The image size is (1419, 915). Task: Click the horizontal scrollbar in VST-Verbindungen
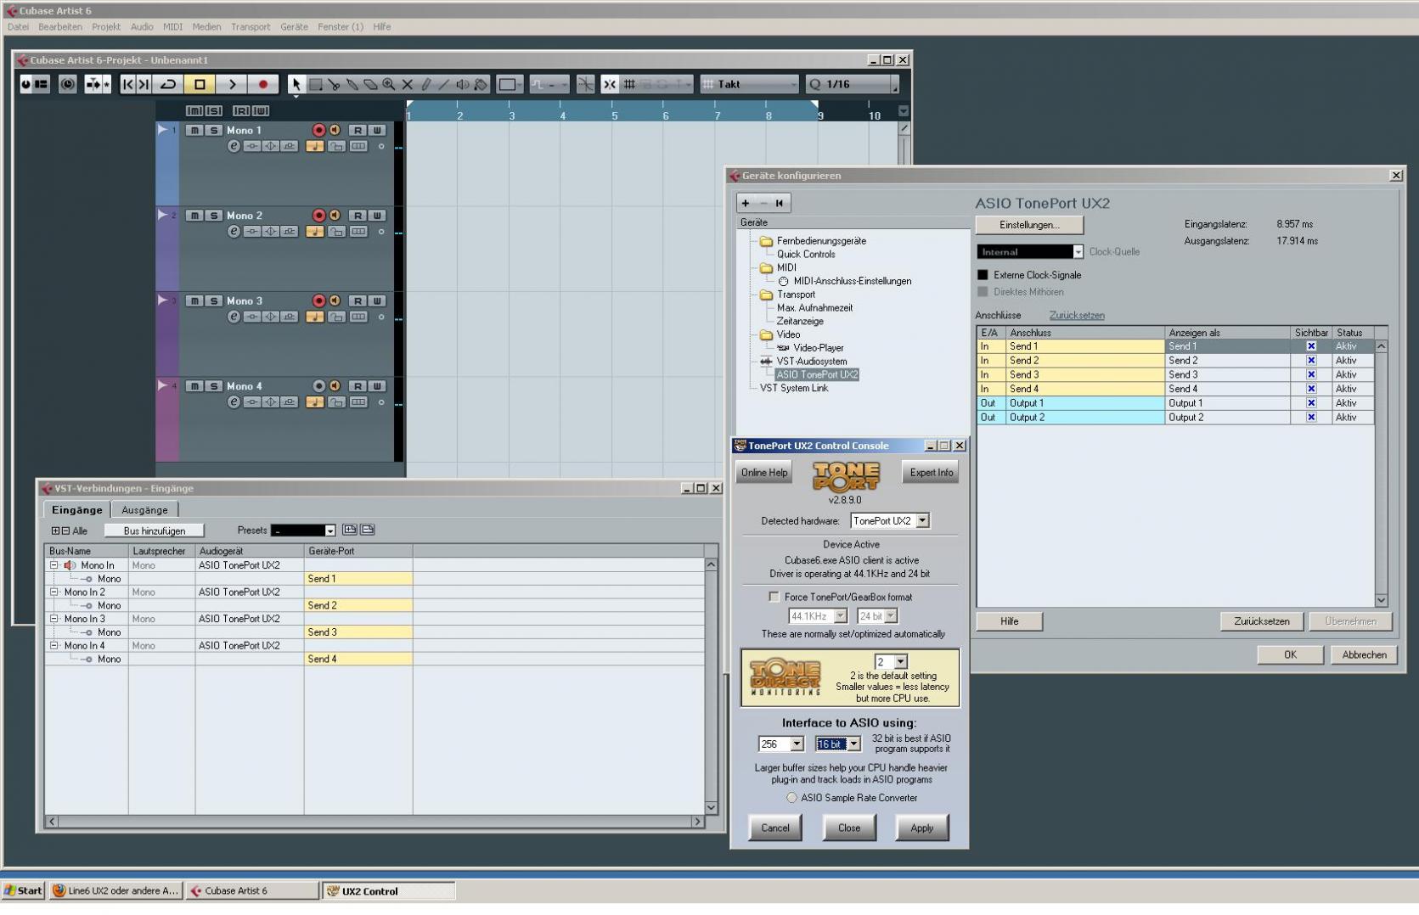pos(374,821)
